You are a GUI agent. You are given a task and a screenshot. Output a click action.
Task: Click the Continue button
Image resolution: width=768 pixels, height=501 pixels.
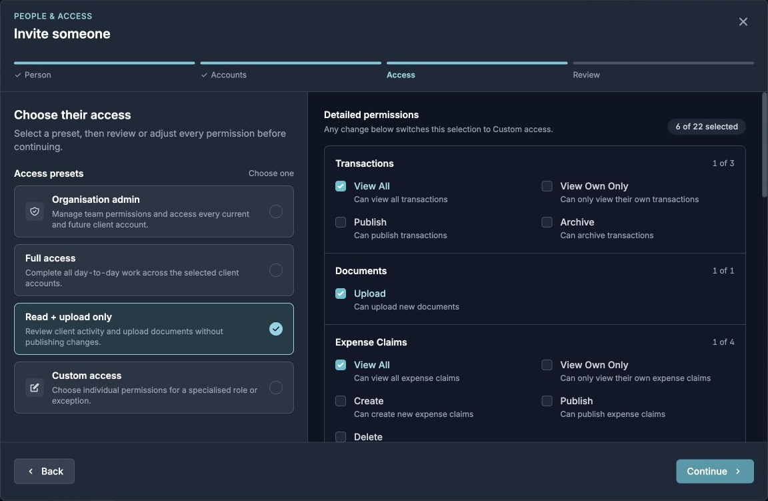(x=715, y=471)
